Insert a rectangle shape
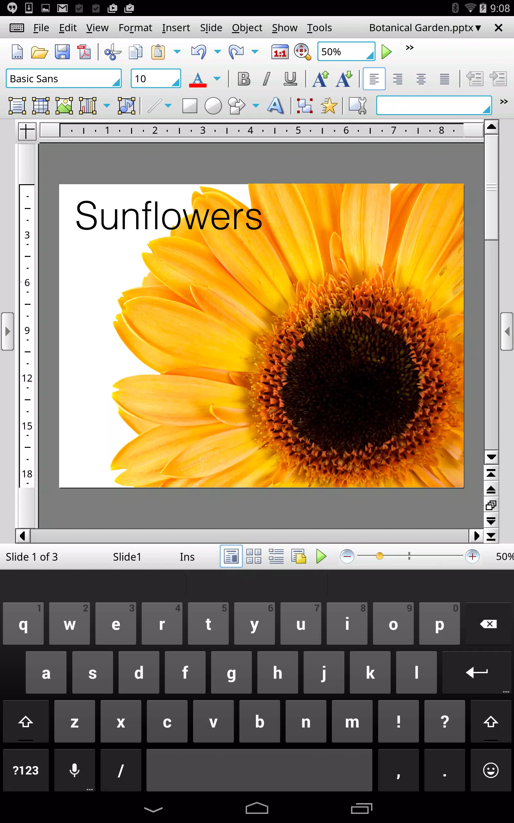Image resolution: width=514 pixels, height=823 pixels. [190, 106]
